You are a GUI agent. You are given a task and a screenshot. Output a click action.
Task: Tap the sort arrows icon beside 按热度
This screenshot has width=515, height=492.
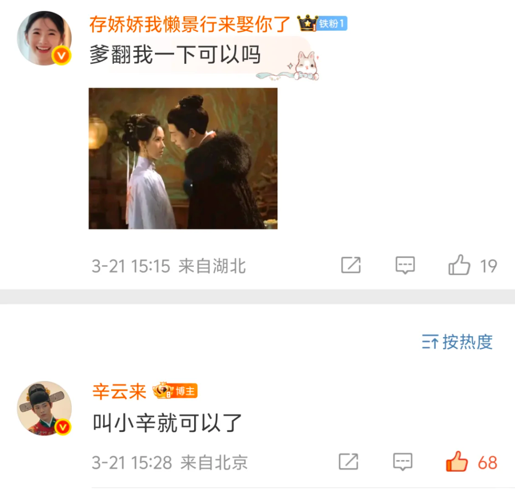click(x=430, y=342)
